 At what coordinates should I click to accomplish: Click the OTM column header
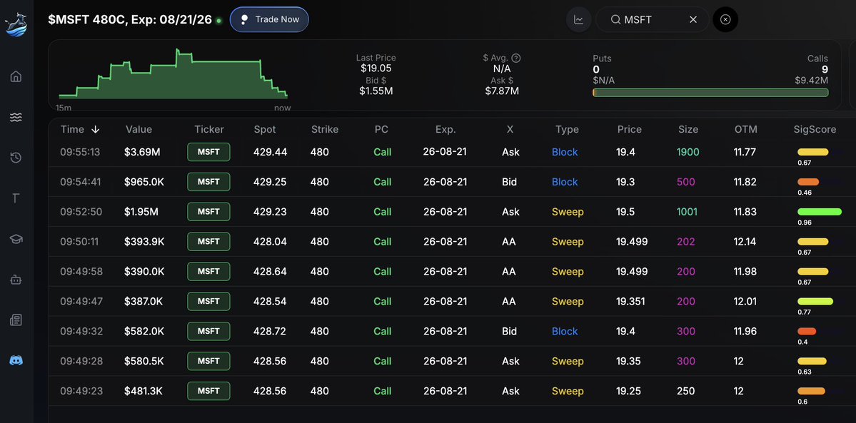pos(746,129)
